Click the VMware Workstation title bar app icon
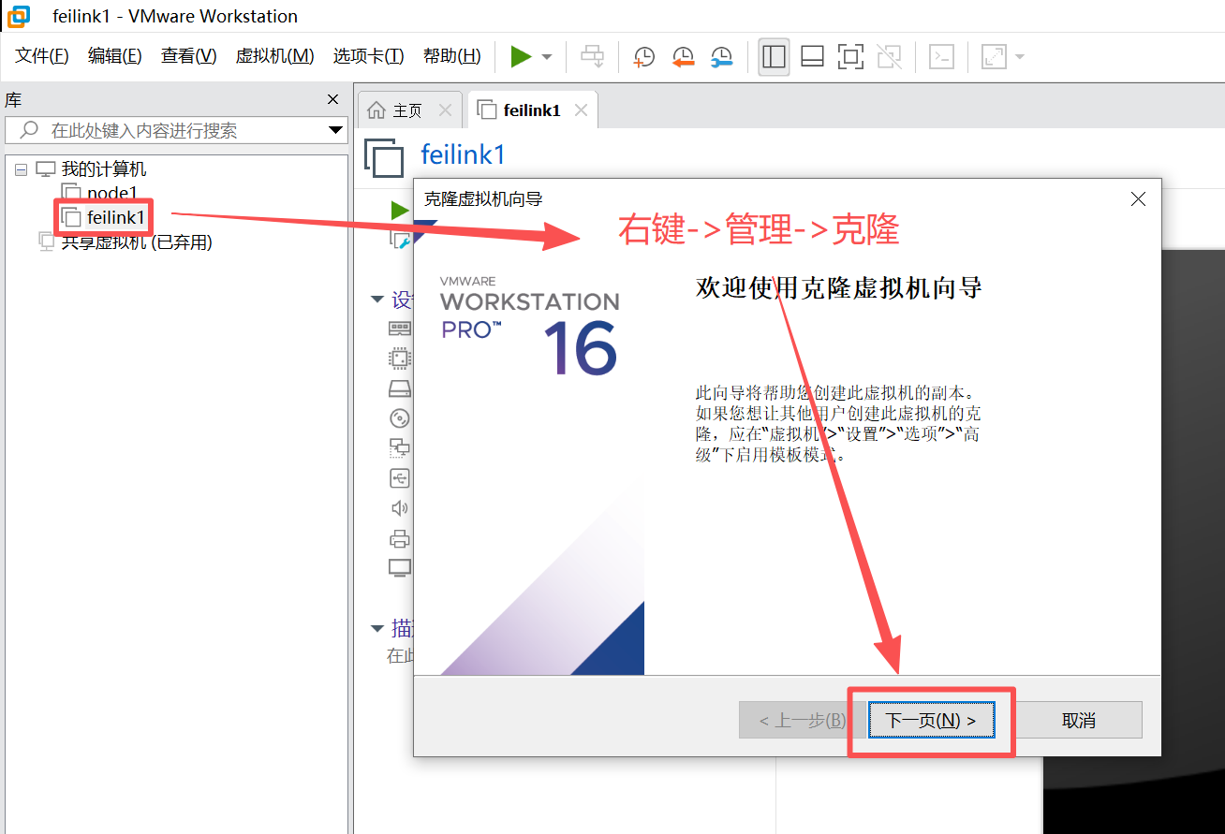Image resolution: width=1225 pixels, height=834 pixels. pos(18,16)
